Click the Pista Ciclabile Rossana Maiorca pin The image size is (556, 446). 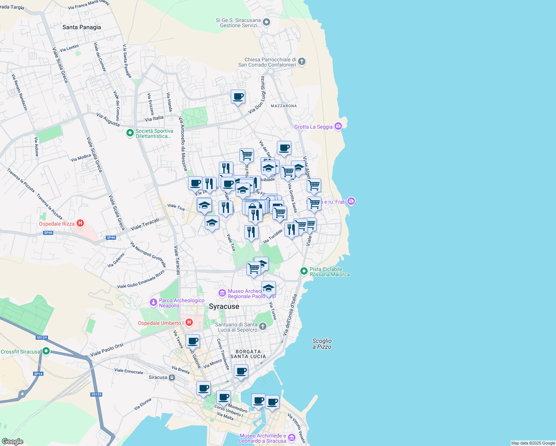[304, 271]
